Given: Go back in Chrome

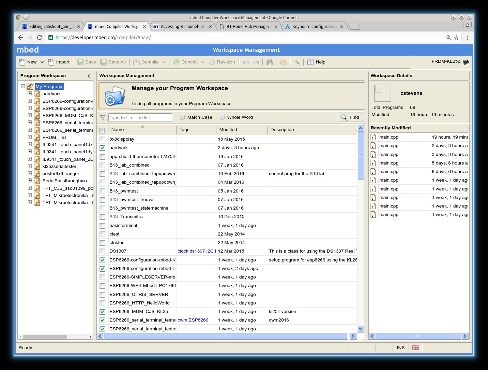Looking at the screenshot, I should 20,38.
